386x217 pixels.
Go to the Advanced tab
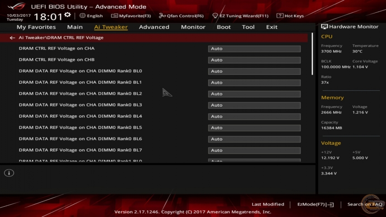tap(154, 27)
